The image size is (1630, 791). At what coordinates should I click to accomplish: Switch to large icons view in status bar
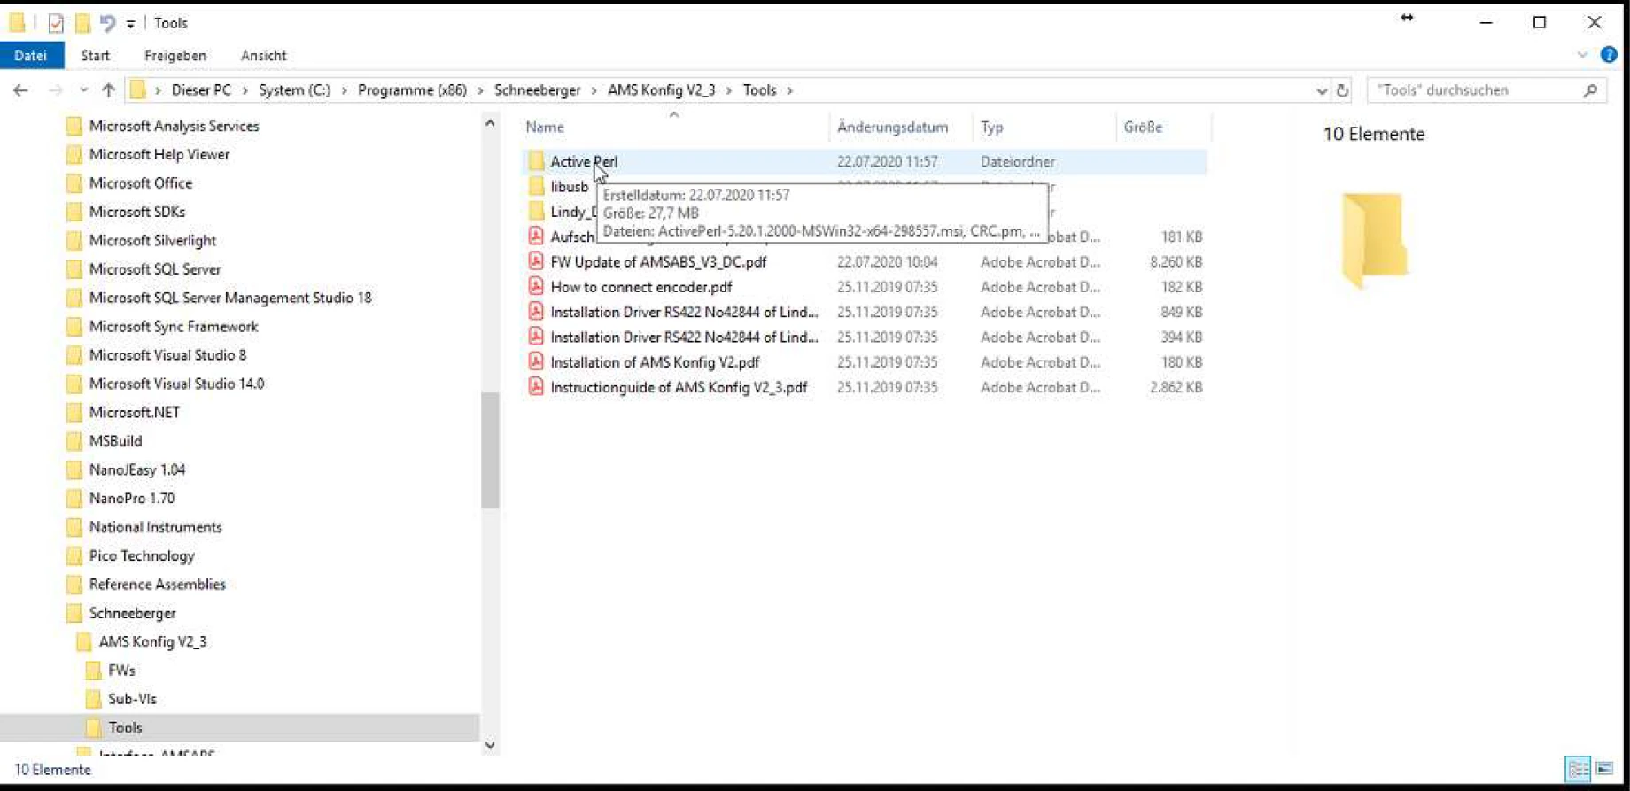pos(1604,769)
